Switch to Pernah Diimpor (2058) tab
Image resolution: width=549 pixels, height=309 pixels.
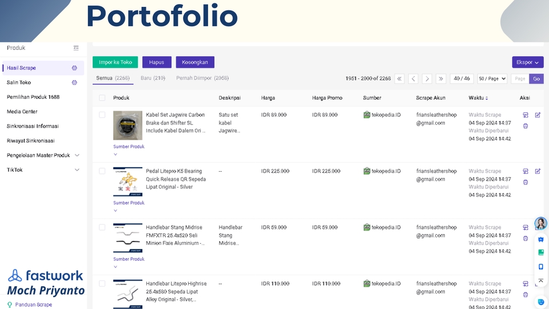(x=202, y=78)
